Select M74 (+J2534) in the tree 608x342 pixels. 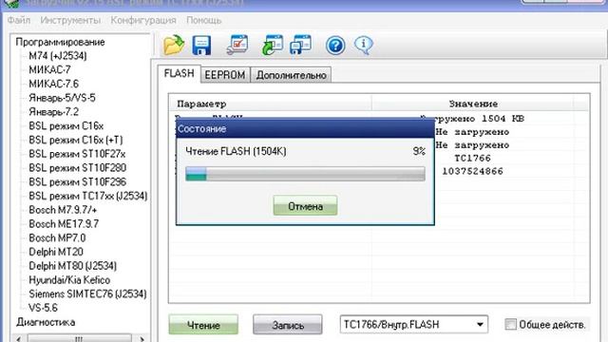point(58,56)
